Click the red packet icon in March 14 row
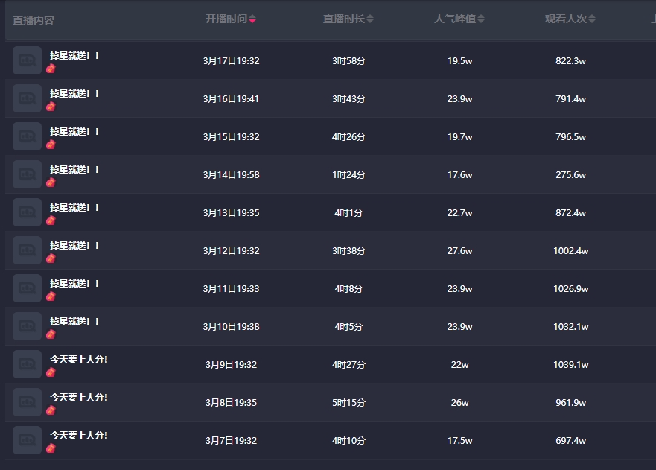 tap(51, 182)
